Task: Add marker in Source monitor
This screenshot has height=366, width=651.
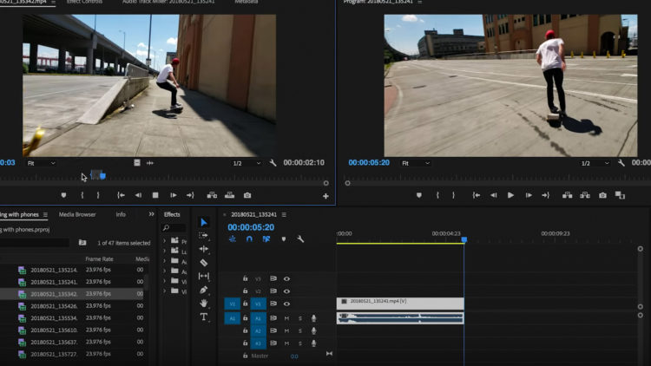Action: 63,195
